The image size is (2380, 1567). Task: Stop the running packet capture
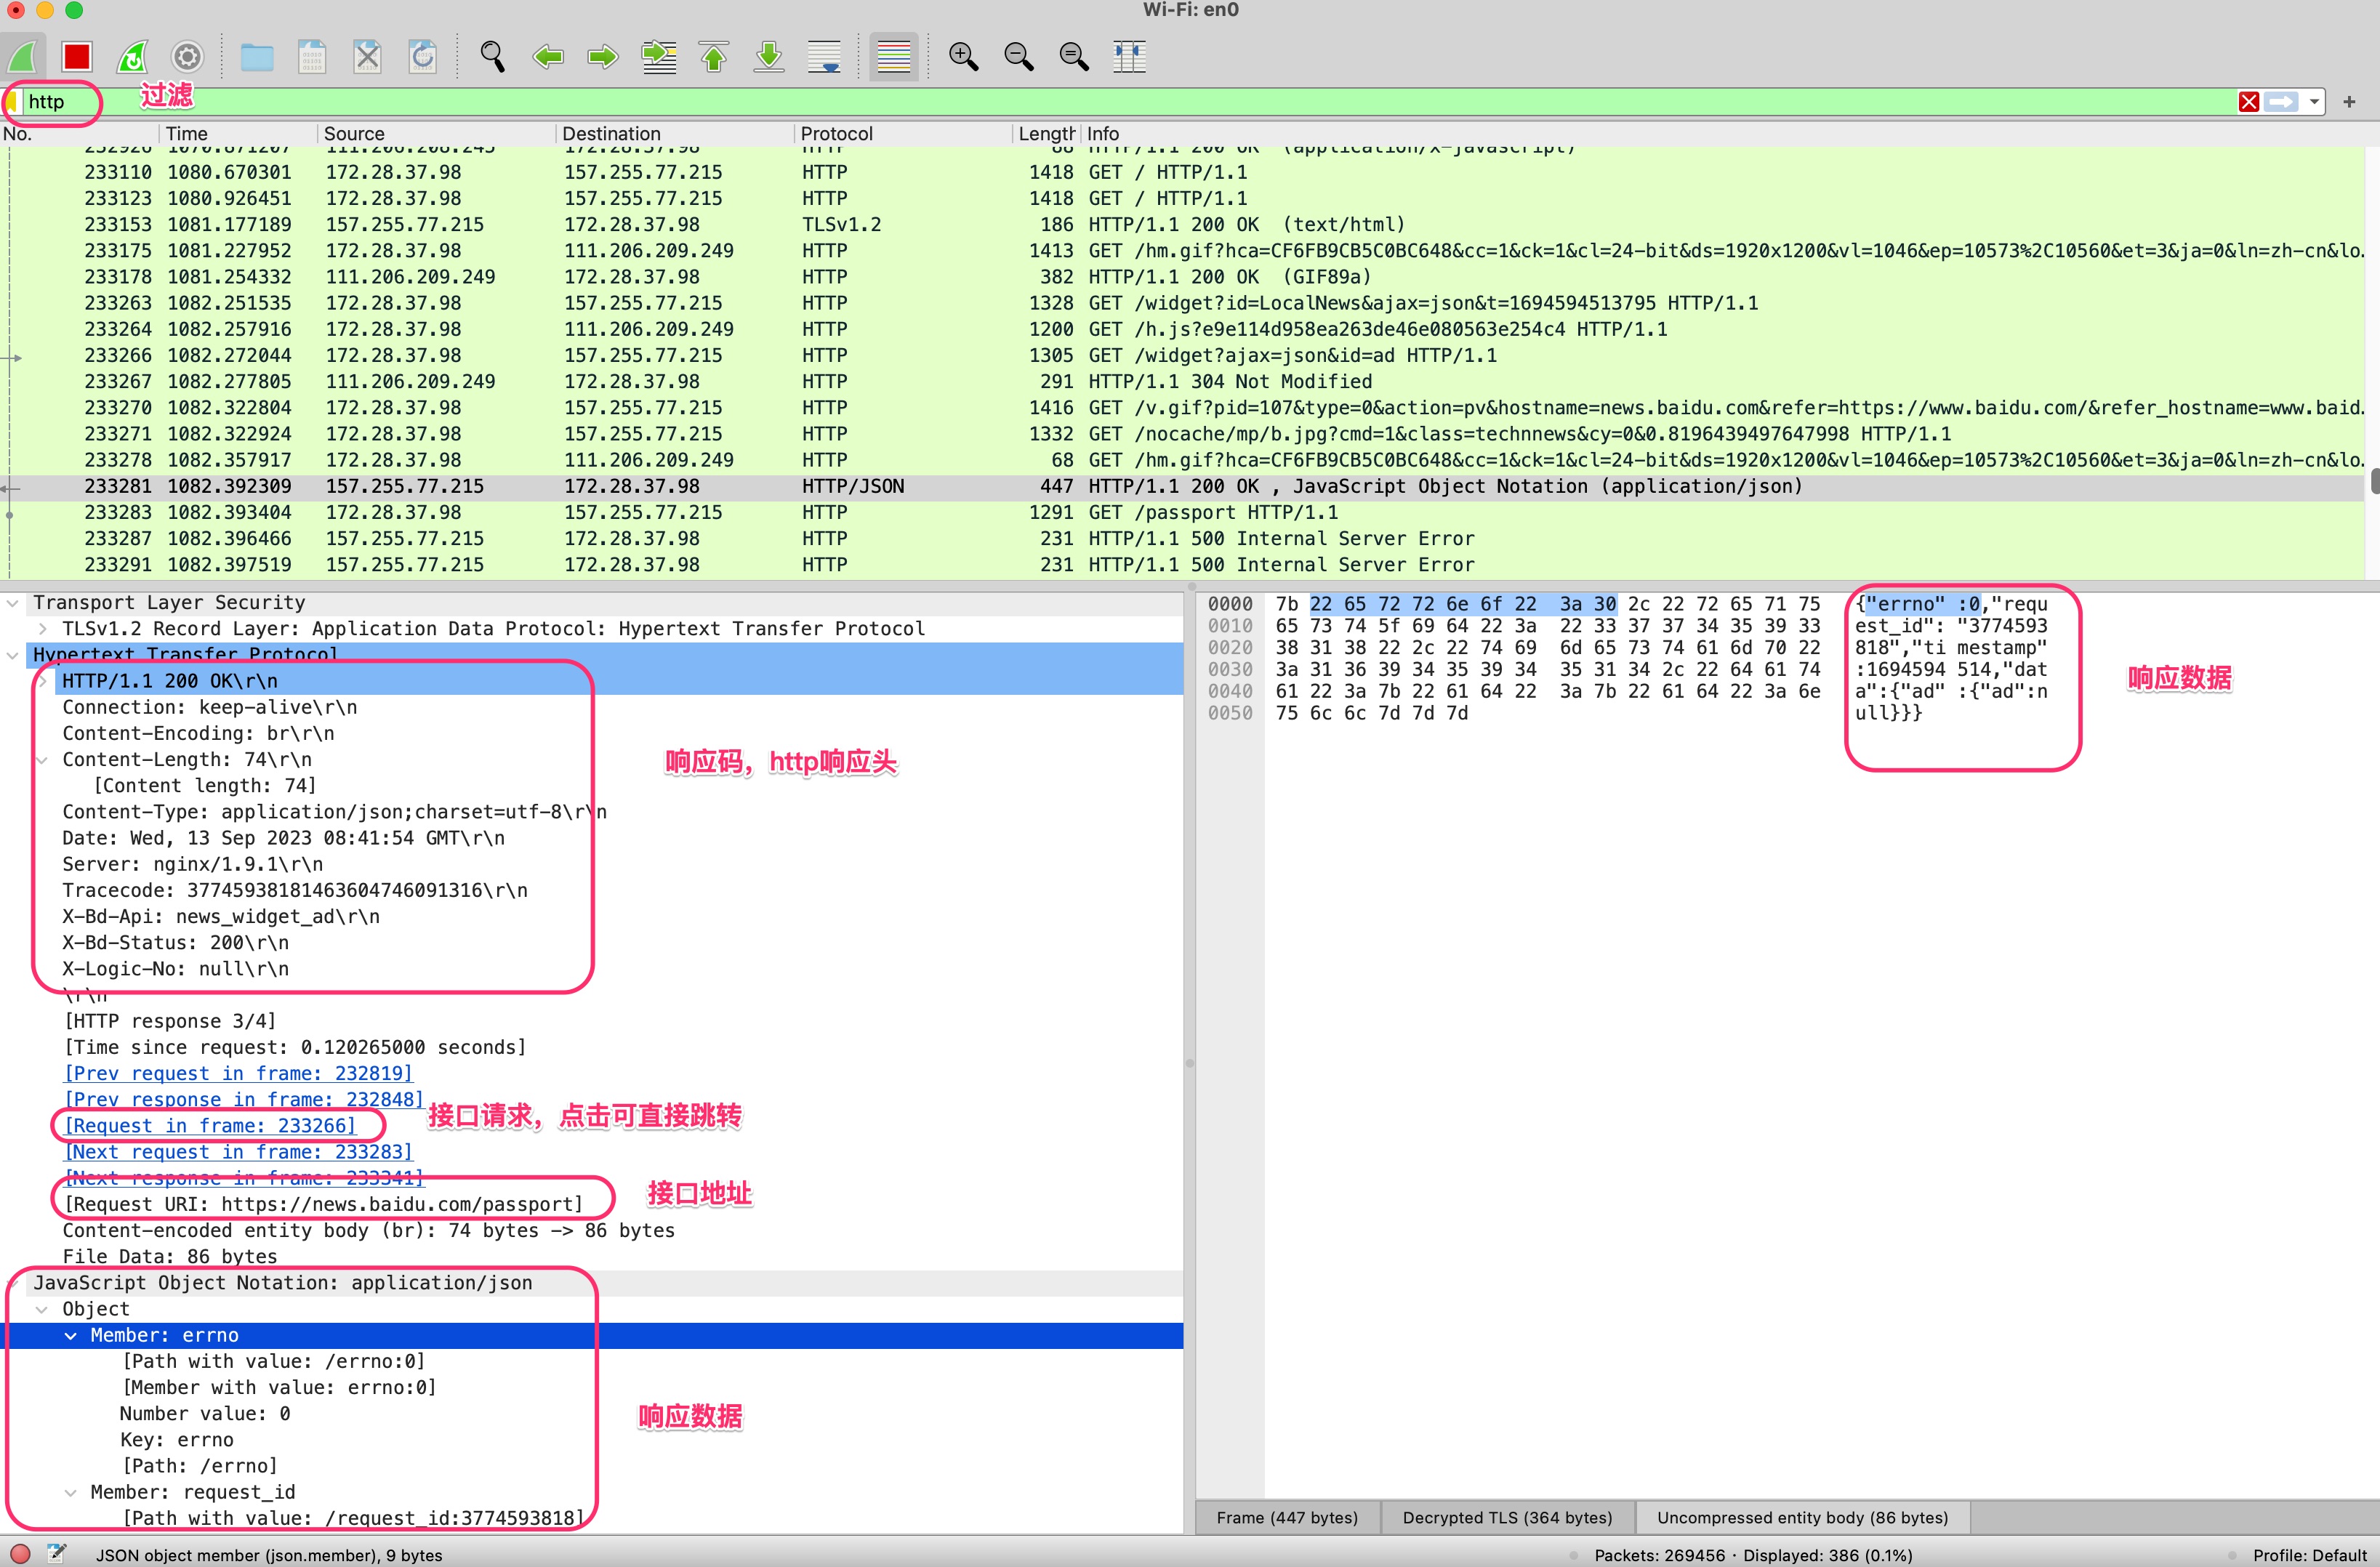(77, 56)
